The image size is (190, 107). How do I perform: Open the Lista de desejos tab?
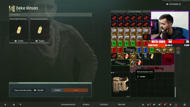(x=134, y=11)
